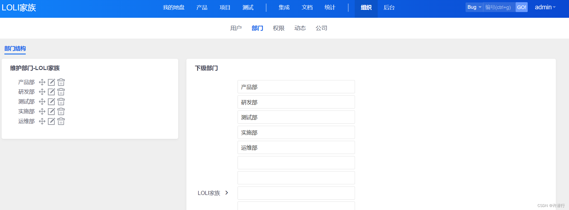569x210 pixels.
Task: Click the move icon for 运维部
Action: coord(42,121)
